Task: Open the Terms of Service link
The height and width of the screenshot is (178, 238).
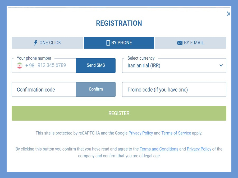Action: pos(176,133)
